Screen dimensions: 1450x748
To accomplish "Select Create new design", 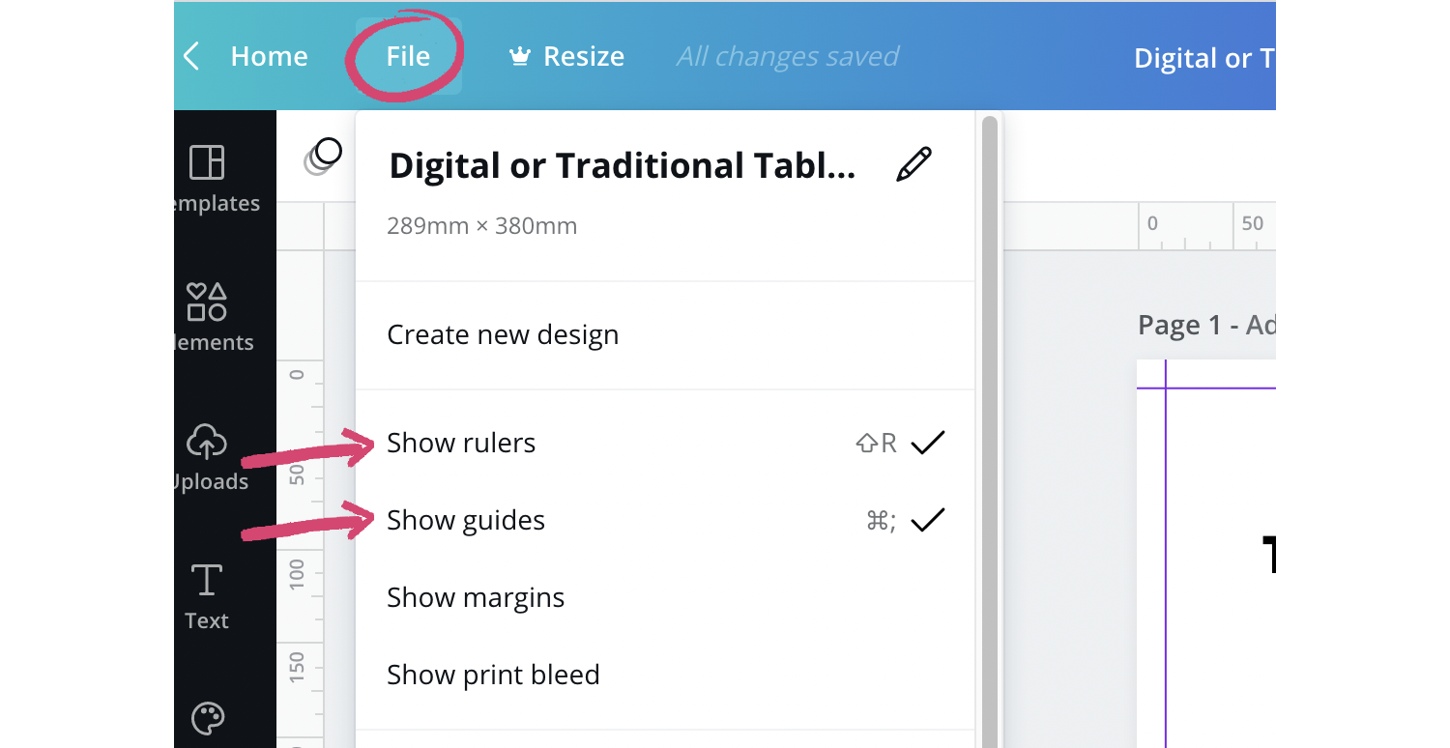I will point(503,333).
